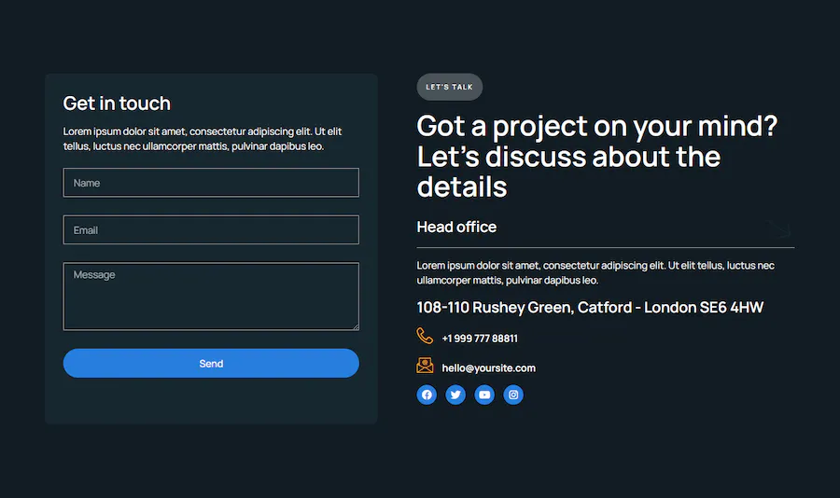This screenshot has height=498, width=840.
Task: Focus the Name input field
Action: click(x=211, y=183)
